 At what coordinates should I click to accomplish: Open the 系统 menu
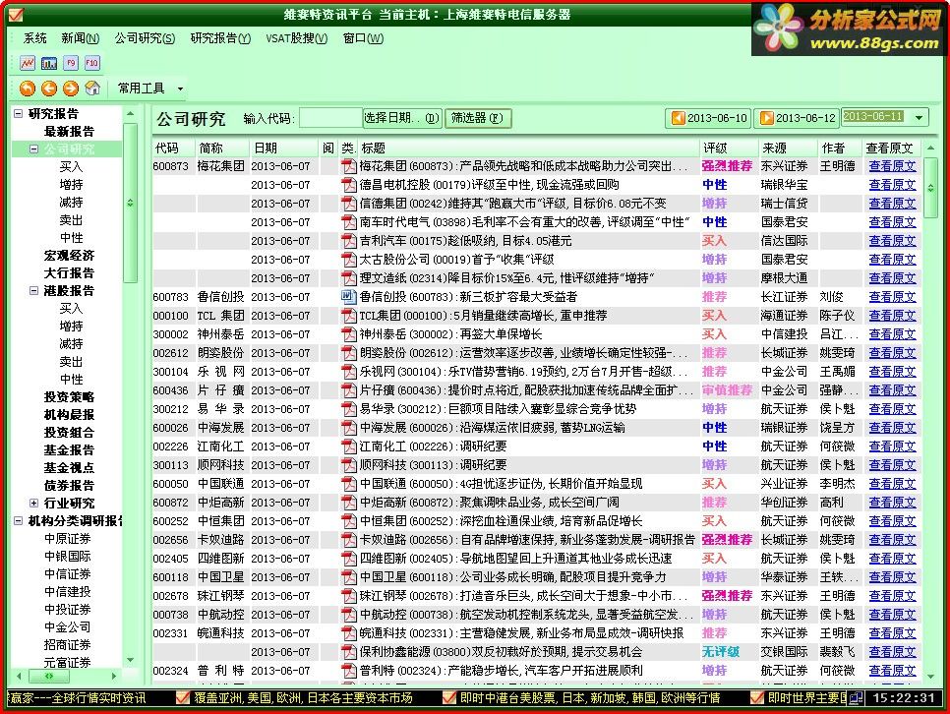(x=34, y=38)
